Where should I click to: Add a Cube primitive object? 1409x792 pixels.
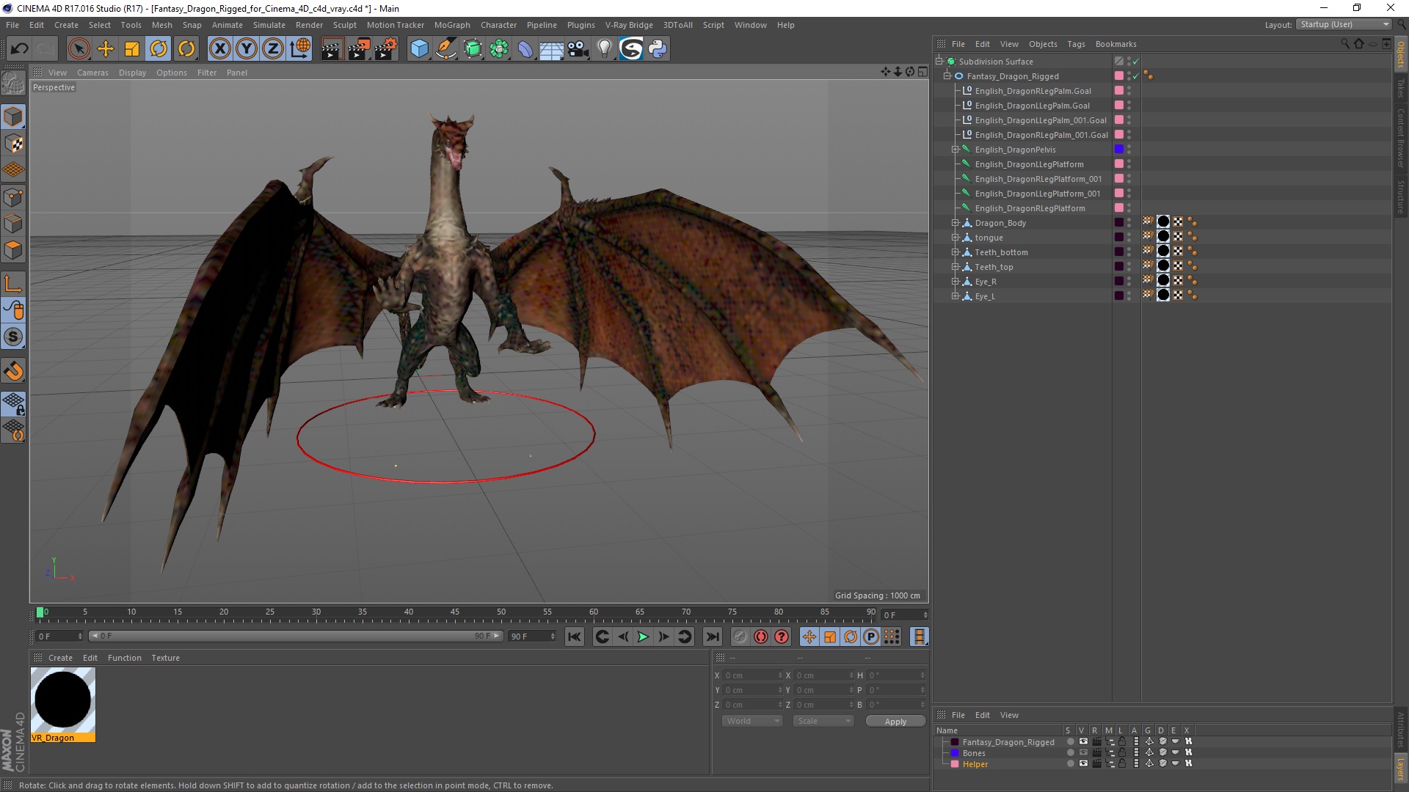pyautogui.click(x=419, y=49)
